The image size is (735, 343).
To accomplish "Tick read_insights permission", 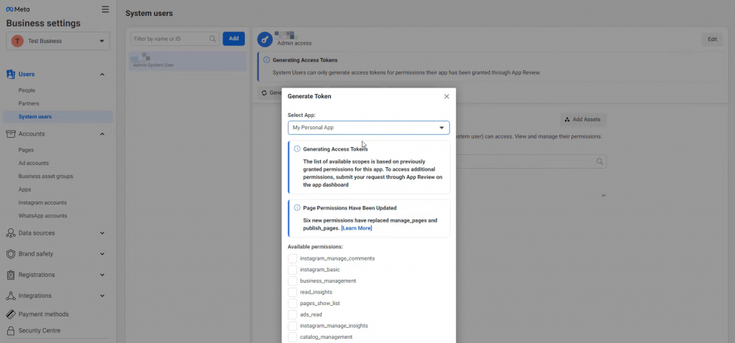I will pyautogui.click(x=292, y=292).
